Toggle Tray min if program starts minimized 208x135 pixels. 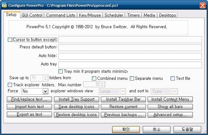tap(60, 72)
